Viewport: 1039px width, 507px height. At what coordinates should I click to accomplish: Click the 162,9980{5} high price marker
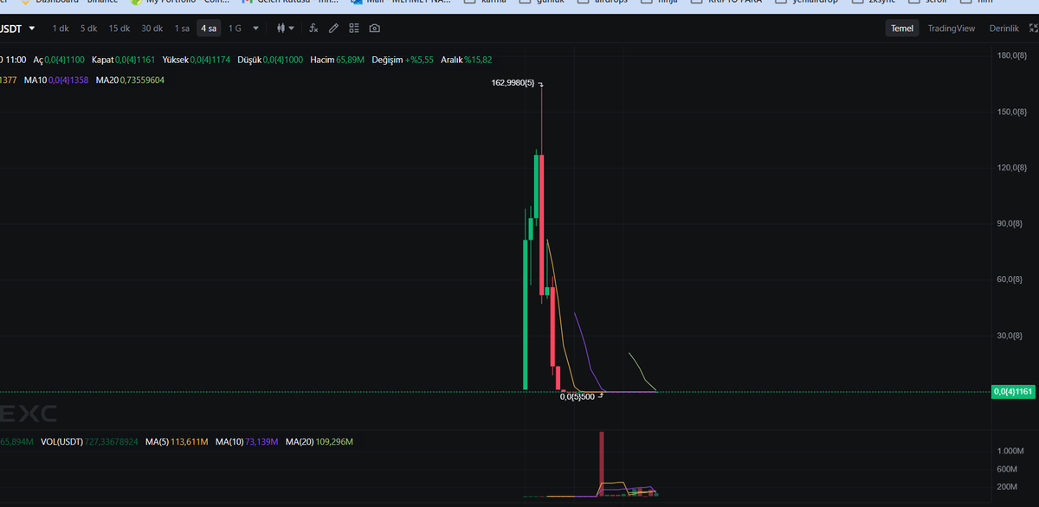click(x=513, y=84)
